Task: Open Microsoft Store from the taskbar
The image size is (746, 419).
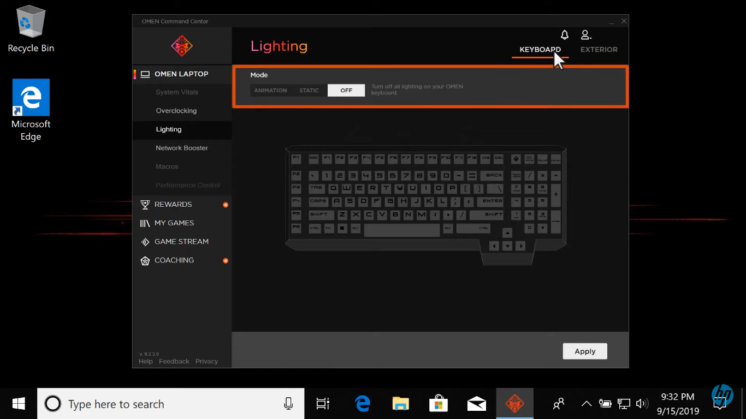Action: tap(439, 404)
